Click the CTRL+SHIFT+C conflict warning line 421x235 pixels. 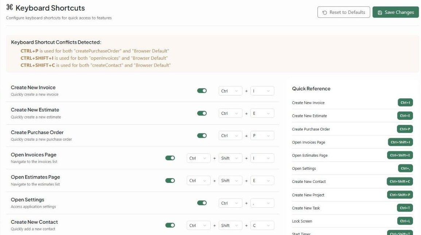pos(95,65)
